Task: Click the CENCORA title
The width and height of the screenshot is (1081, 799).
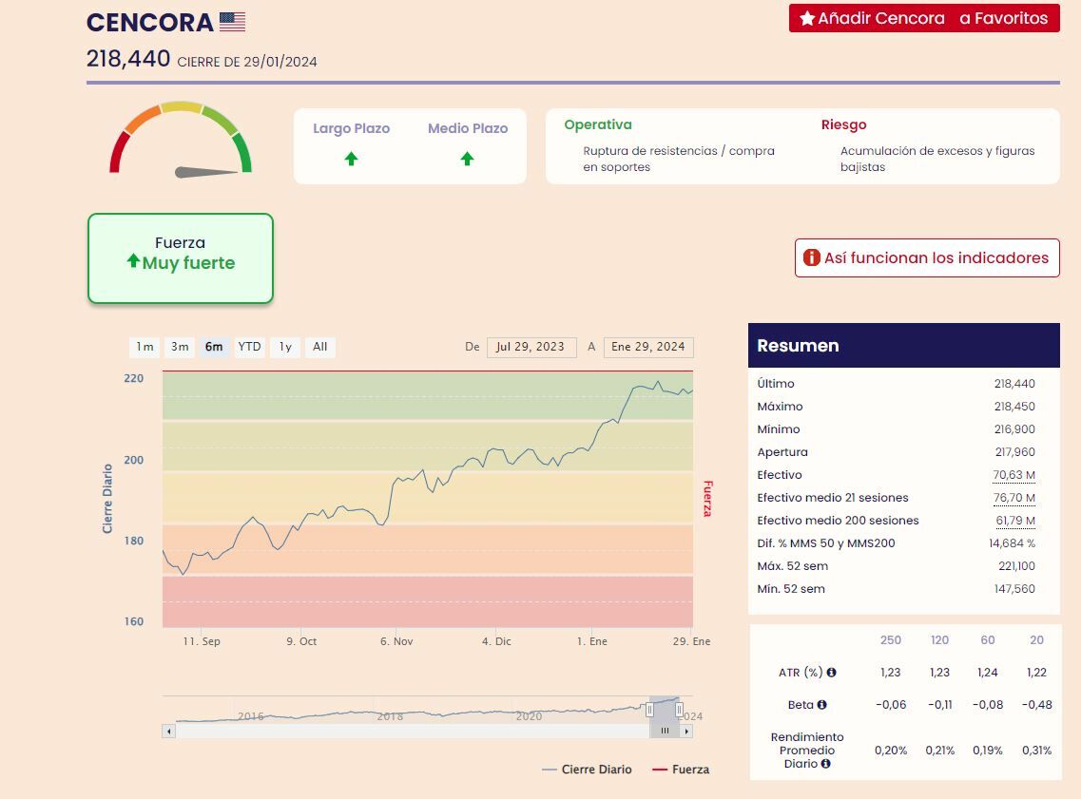Action: click(149, 22)
